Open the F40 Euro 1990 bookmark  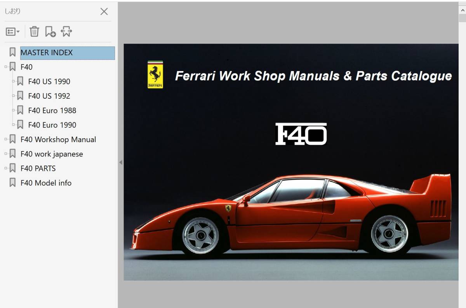coord(52,125)
